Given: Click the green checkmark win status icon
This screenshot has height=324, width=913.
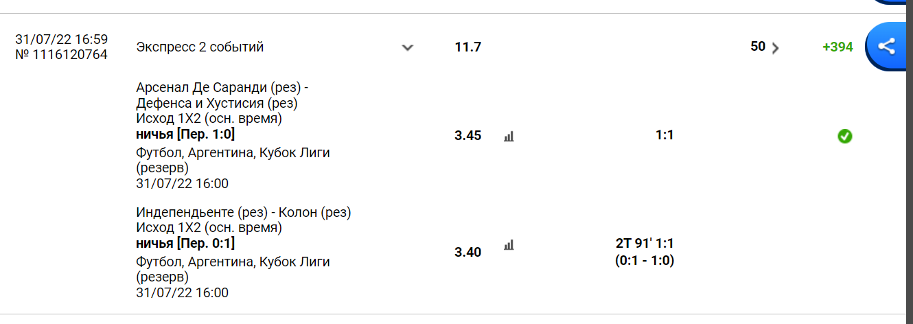Looking at the screenshot, I should (845, 136).
